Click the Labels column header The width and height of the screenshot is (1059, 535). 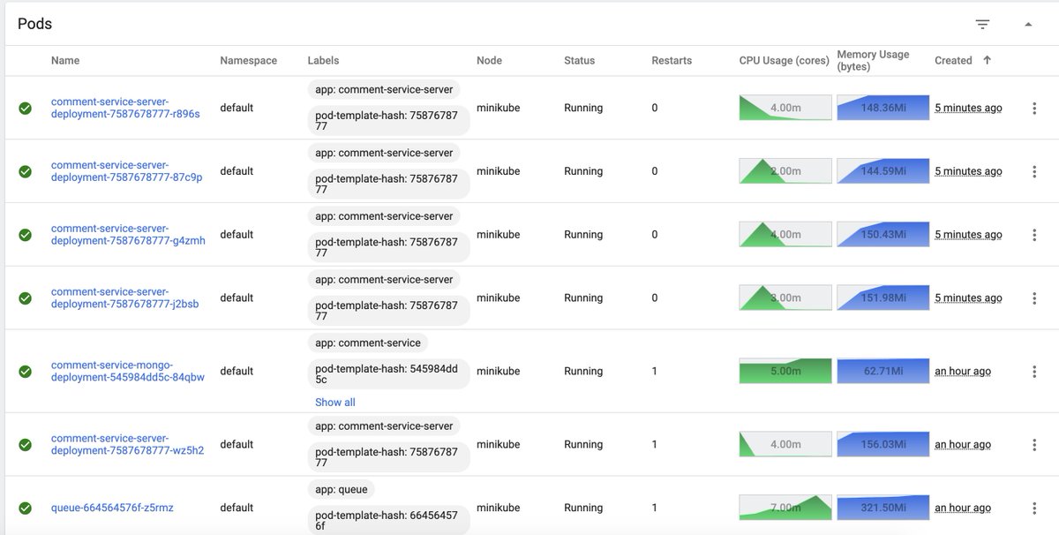(x=323, y=60)
